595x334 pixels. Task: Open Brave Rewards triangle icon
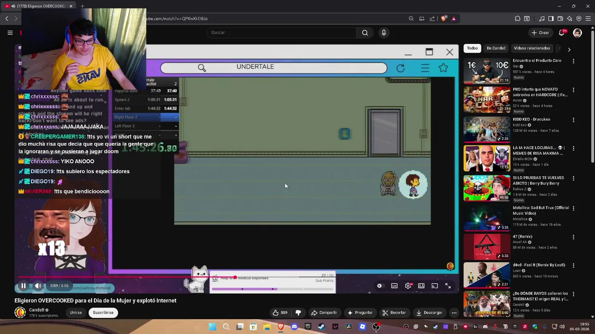click(454, 19)
